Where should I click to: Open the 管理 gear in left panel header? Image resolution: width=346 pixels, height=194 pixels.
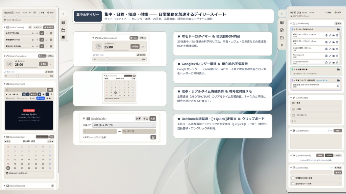pyautogui.click(x=51, y=12)
